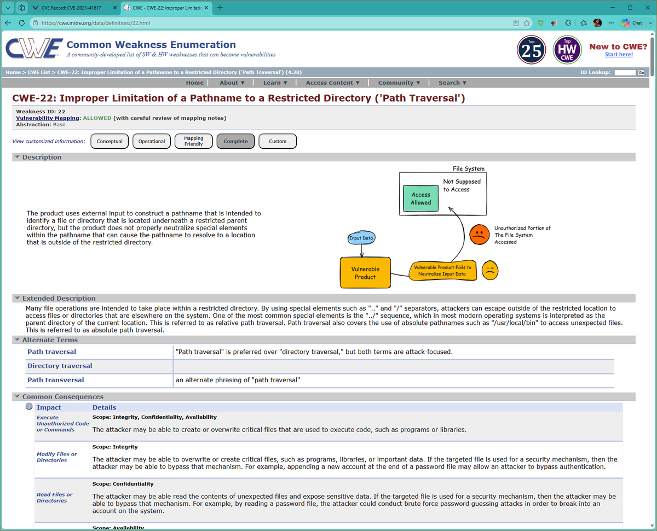Open the Community dropdown menu
Screen dimensions: 657x531
tap(399, 83)
